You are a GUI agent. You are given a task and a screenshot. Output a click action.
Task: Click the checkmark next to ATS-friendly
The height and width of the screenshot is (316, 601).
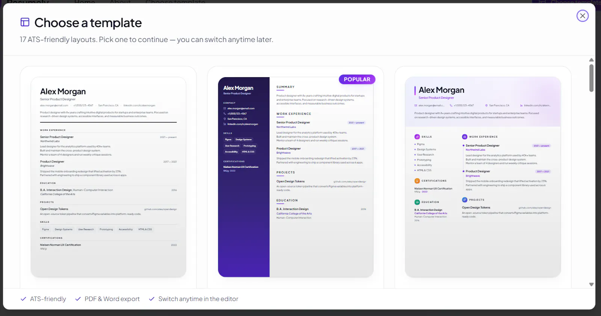pyautogui.click(x=23, y=299)
